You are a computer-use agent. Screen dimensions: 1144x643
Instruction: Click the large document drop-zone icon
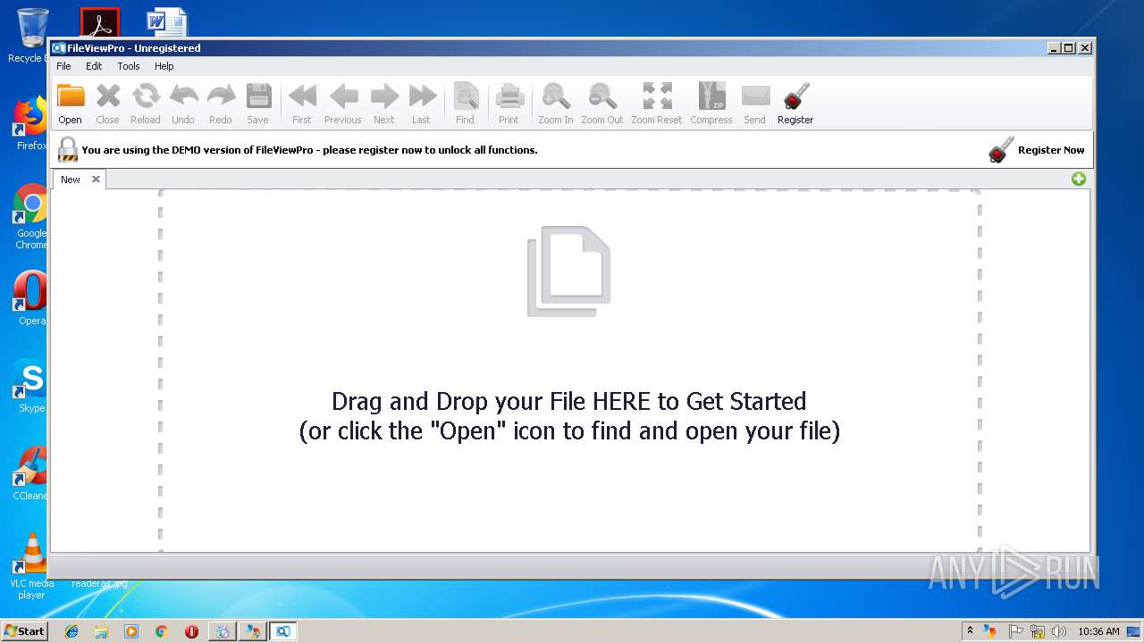(x=569, y=271)
